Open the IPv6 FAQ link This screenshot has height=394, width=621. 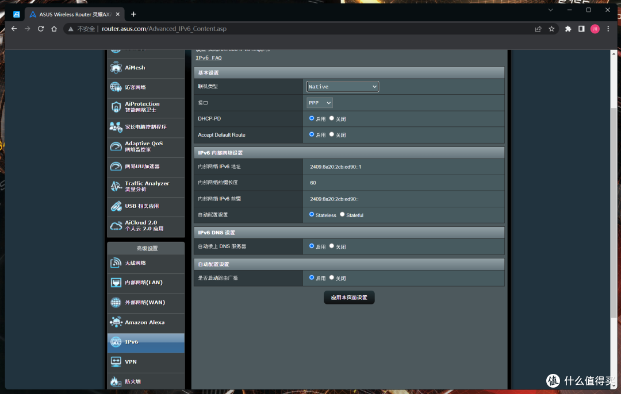pyautogui.click(x=209, y=58)
